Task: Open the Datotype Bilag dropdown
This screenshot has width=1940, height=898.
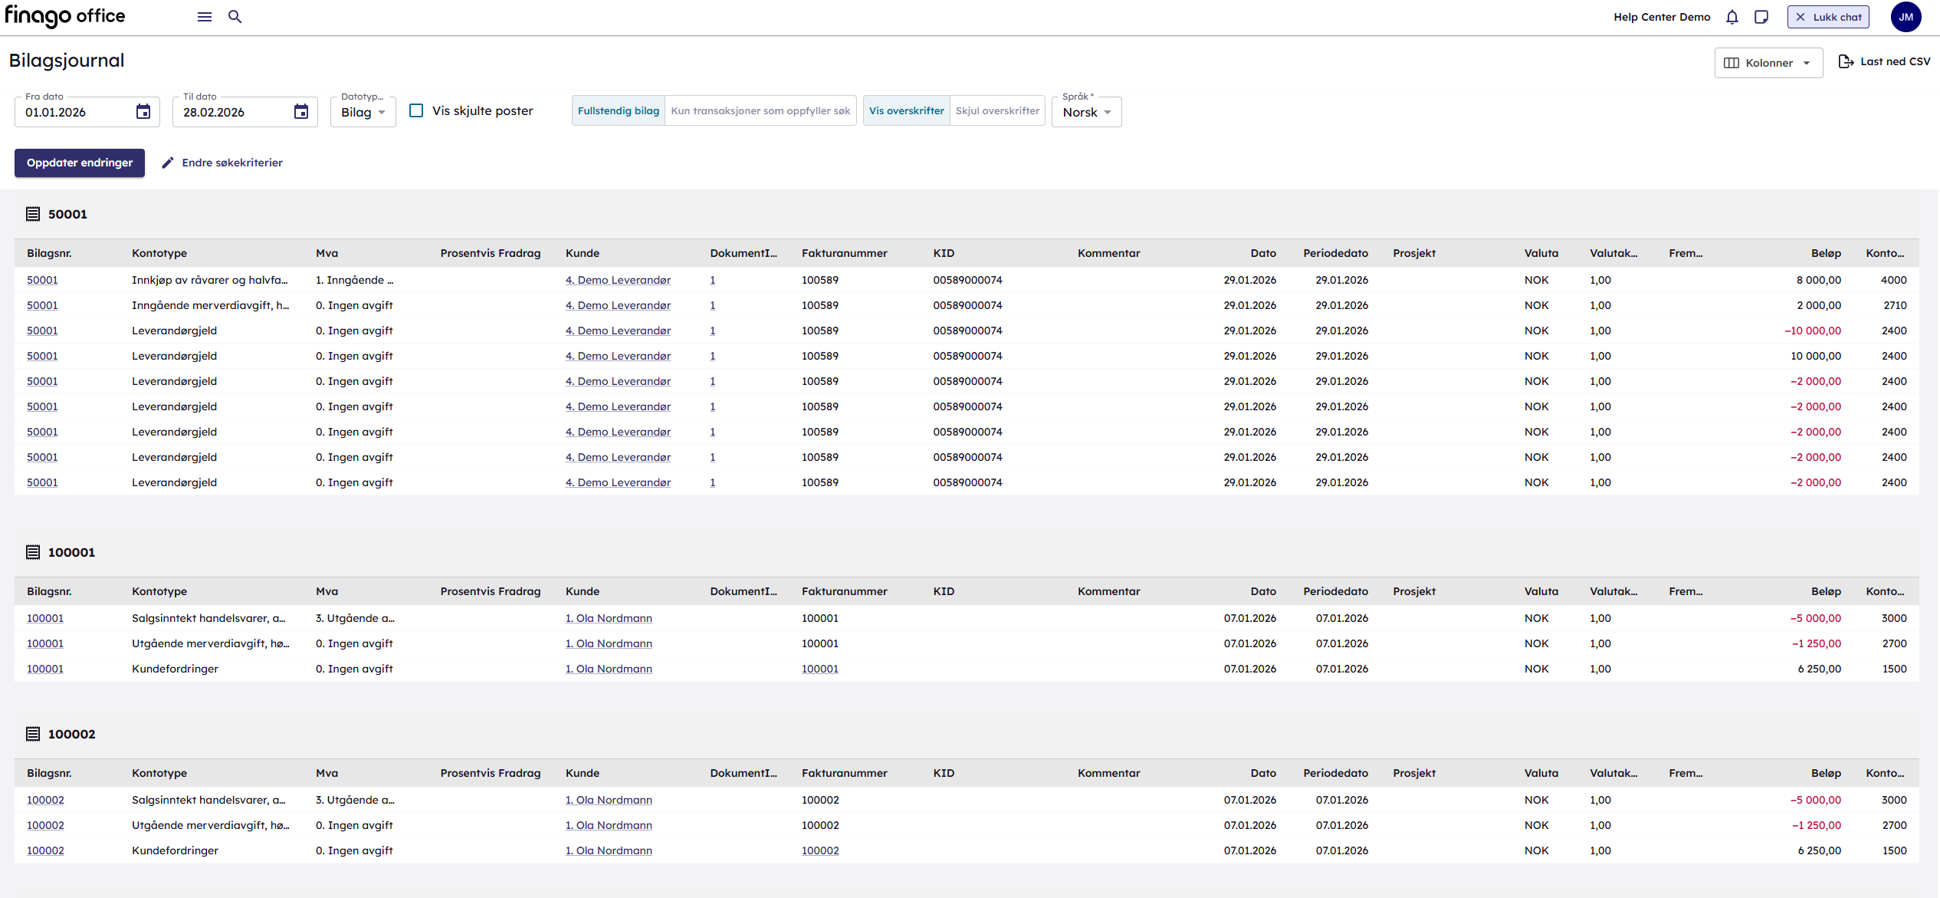Action: click(363, 112)
